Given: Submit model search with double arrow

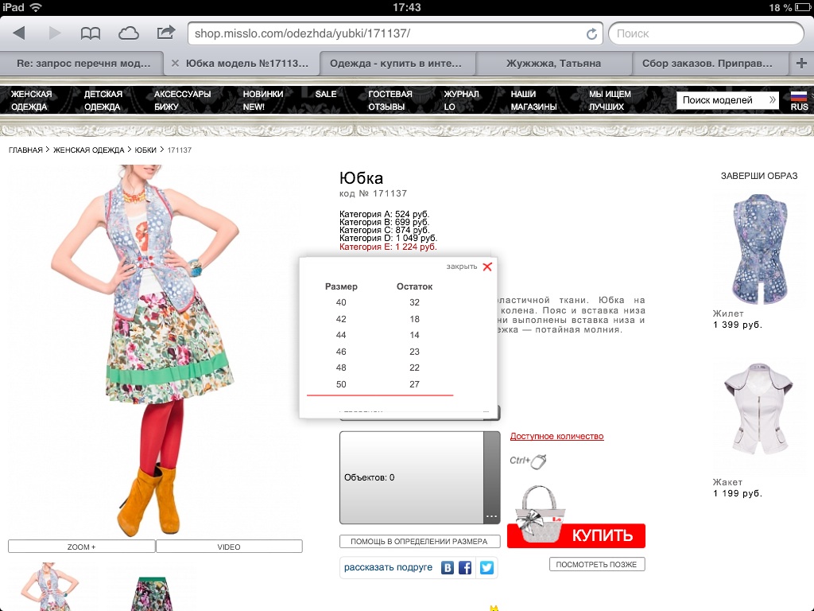Looking at the screenshot, I should (772, 100).
